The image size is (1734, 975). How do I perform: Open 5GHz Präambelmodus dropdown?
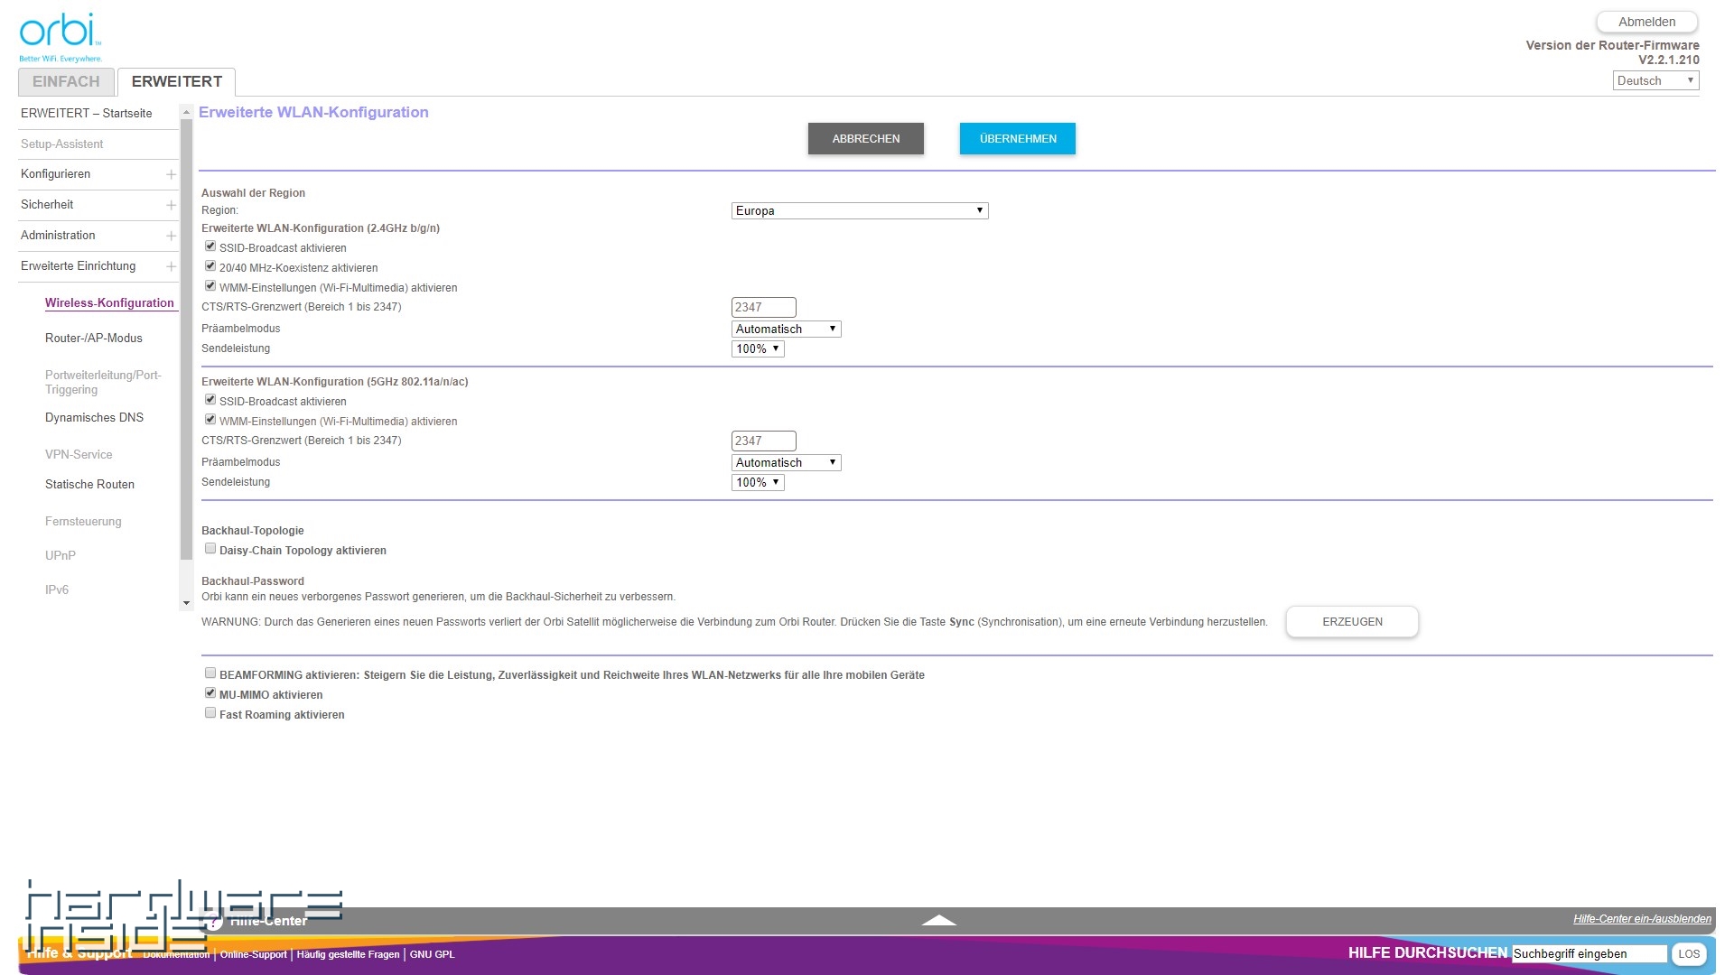click(786, 462)
